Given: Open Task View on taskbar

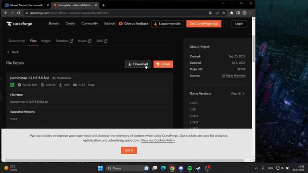Looking at the screenshot, I should (x=155, y=168).
